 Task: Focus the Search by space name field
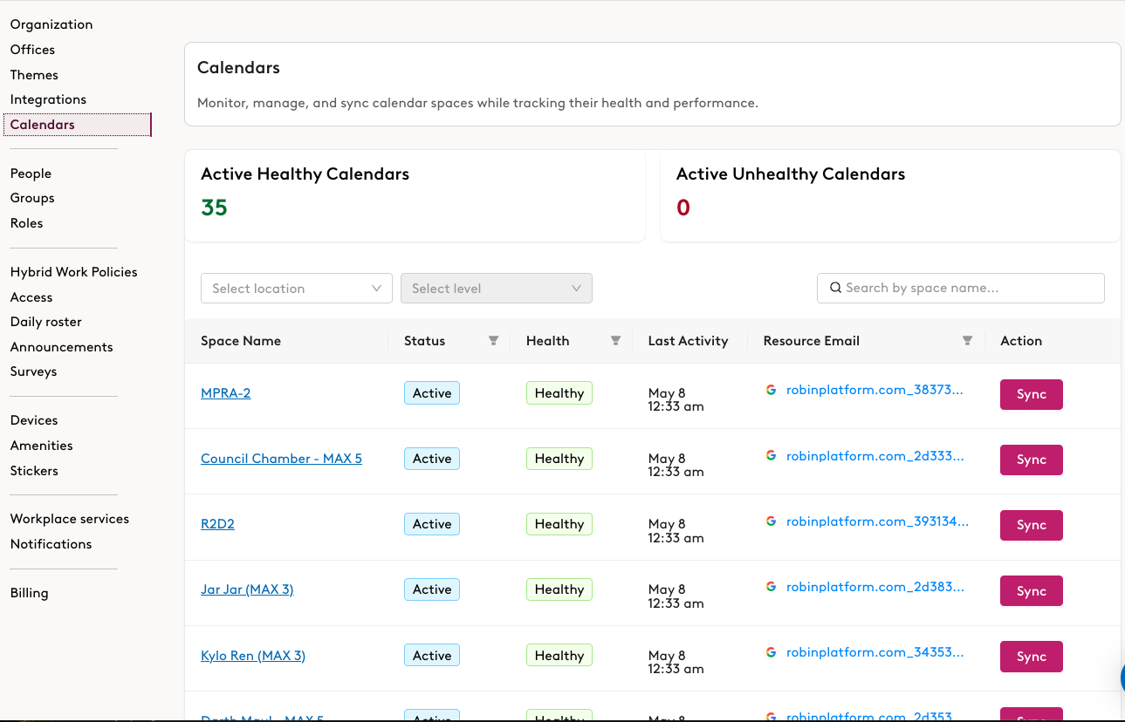[x=969, y=288]
